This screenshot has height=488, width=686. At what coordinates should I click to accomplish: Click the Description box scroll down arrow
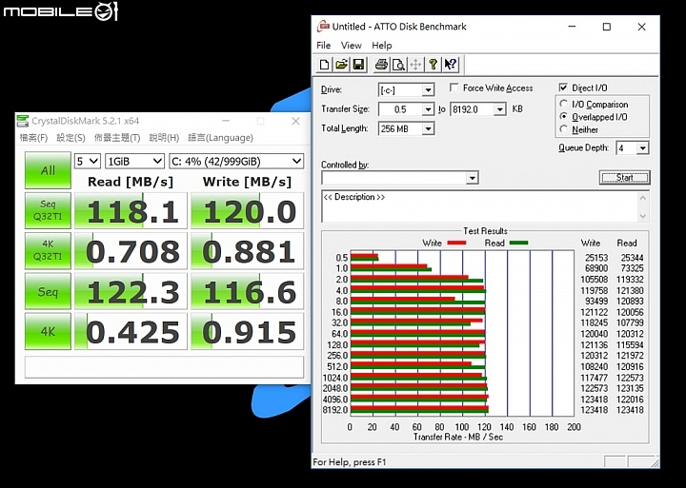click(643, 216)
